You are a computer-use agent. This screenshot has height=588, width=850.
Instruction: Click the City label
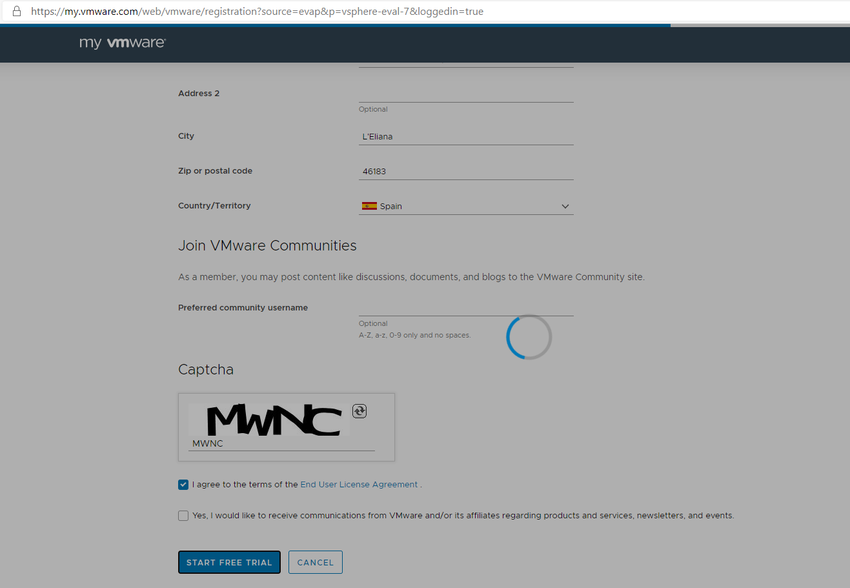(x=186, y=136)
